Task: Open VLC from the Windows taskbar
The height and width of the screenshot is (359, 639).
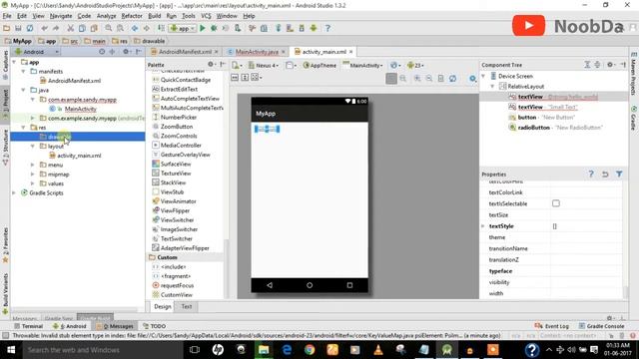Action: [378, 350]
